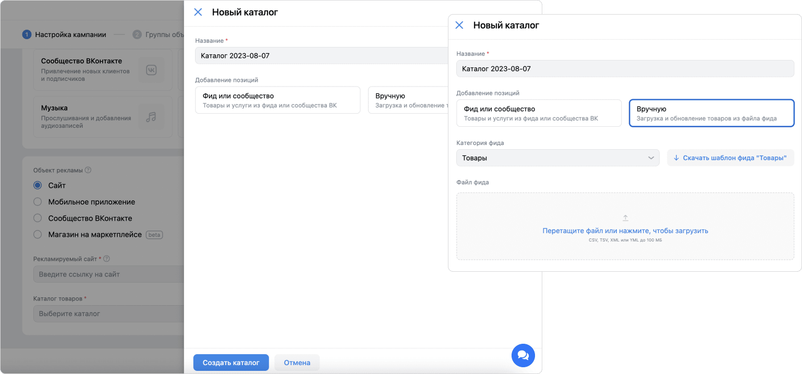The width and height of the screenshot is (802, 374).
Task: Click the Отмена button
Action: tap(297, 363)
